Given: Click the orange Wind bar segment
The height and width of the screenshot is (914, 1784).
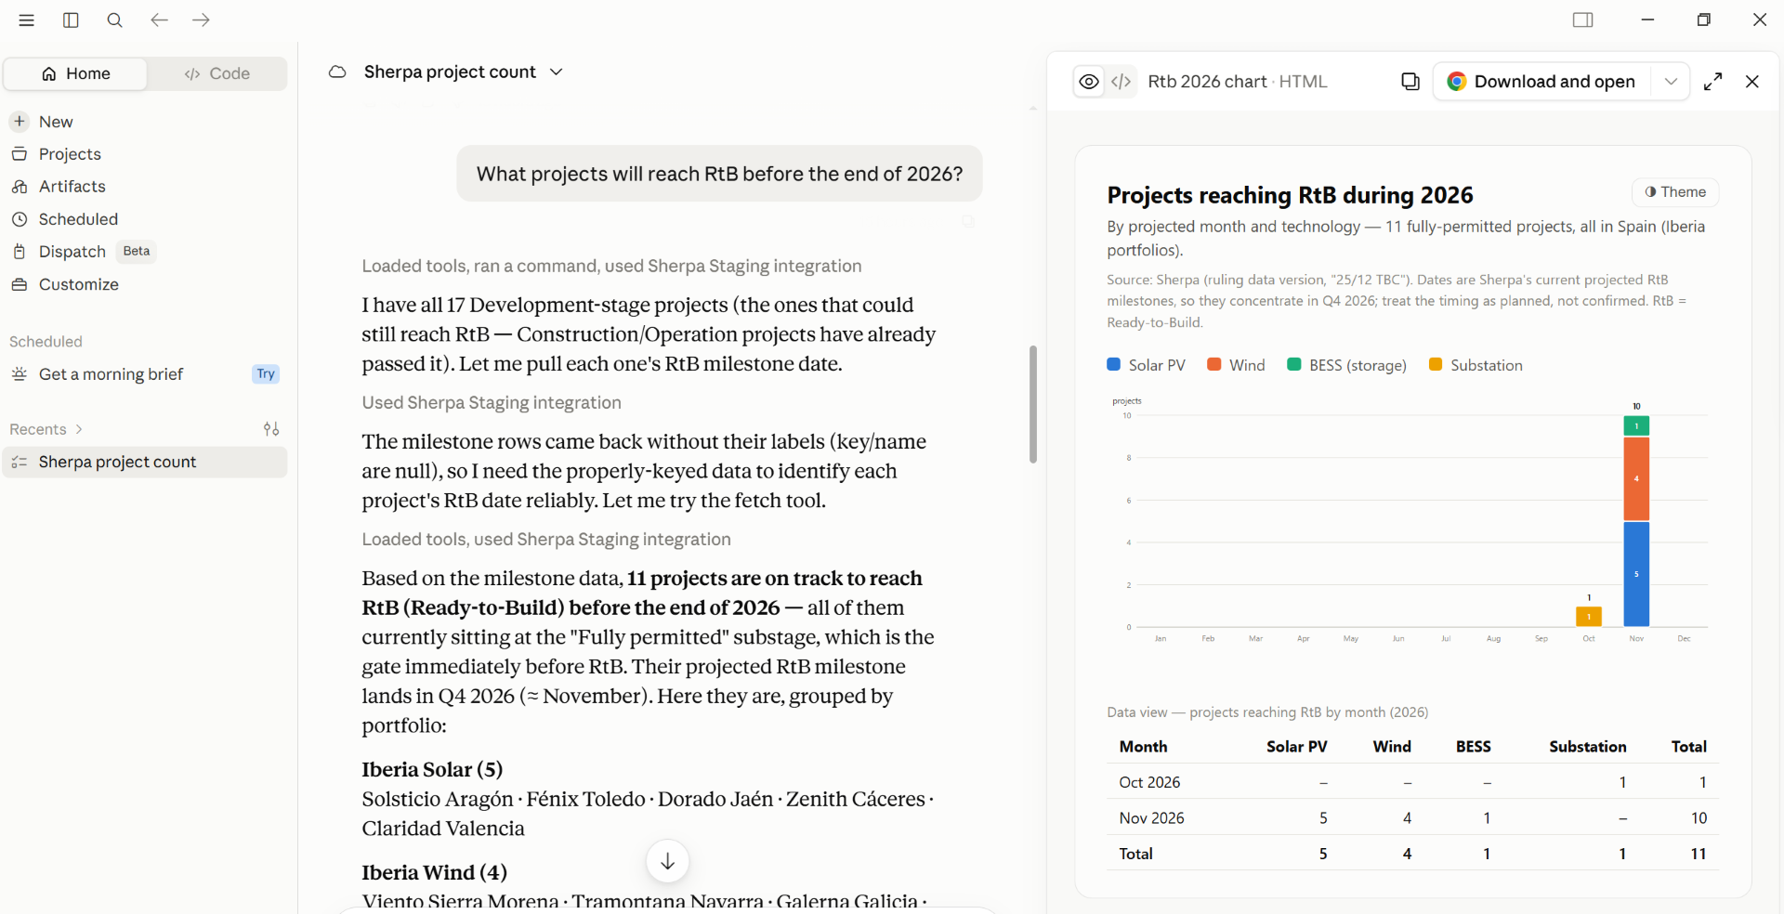Looking at the screenshot, I should 1636,478.
